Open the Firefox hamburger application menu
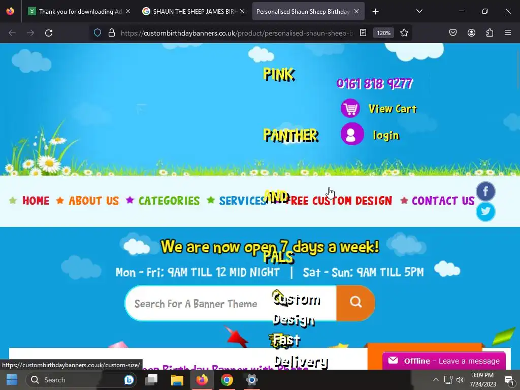This screenshot has height=390, width=520. coord(508,33)
